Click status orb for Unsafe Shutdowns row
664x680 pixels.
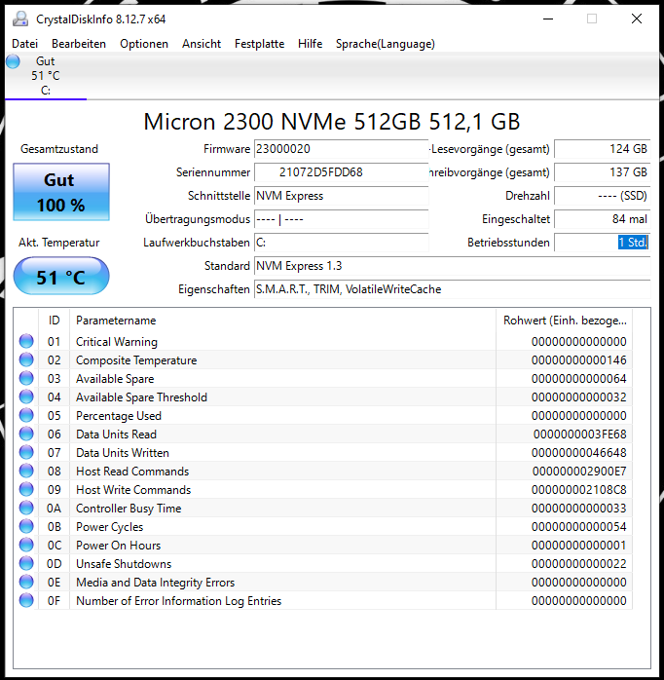26,564
